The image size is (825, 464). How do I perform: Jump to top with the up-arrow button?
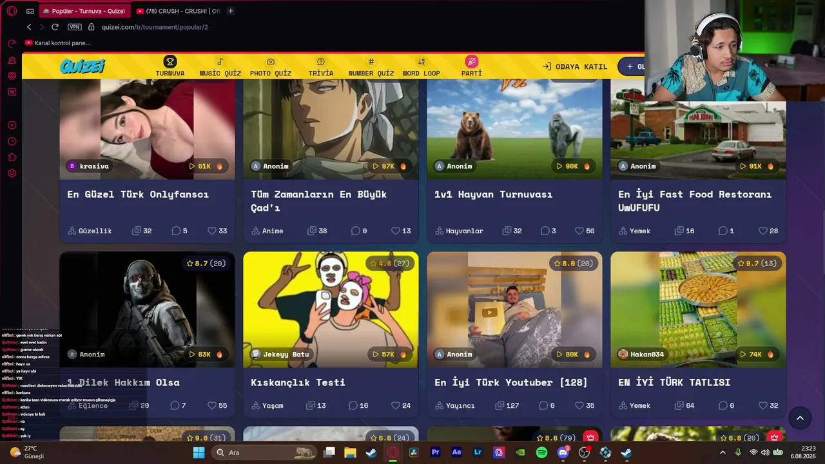click(x=800, y=418)
